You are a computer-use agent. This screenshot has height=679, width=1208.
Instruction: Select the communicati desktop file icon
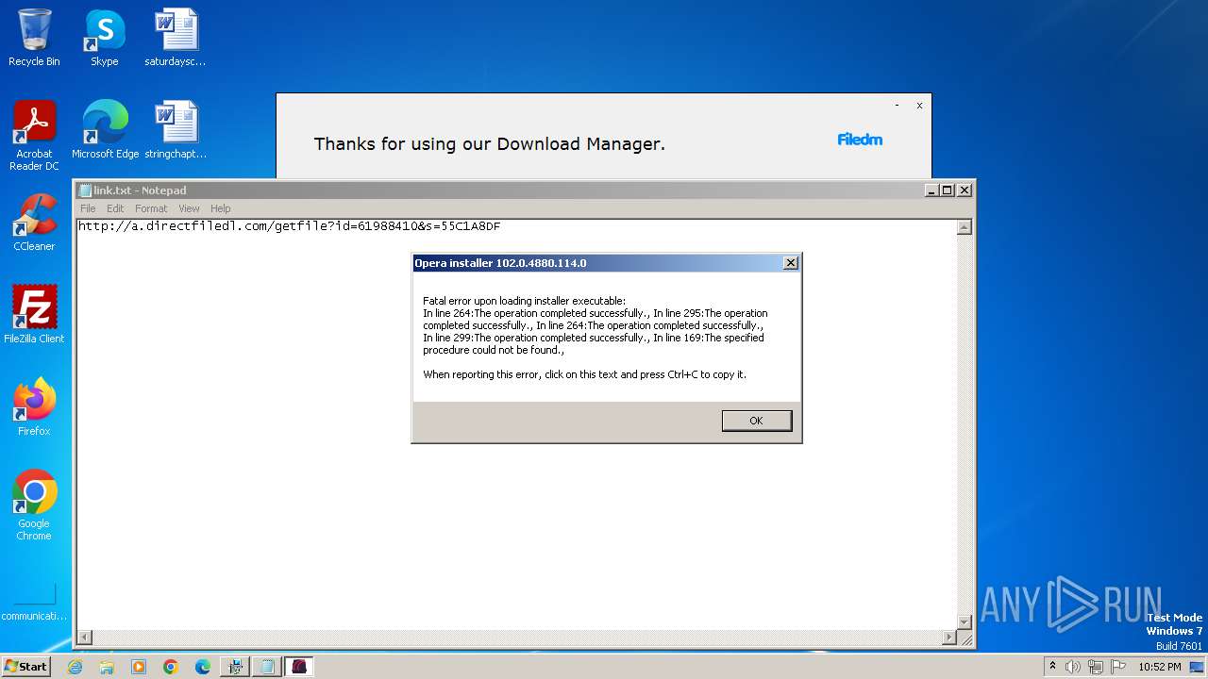[x=34, y=604]
